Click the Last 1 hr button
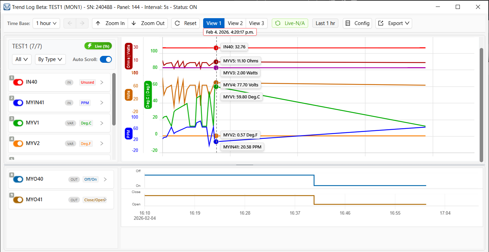The height and width of the screenshot is (252, 489). 325,23
